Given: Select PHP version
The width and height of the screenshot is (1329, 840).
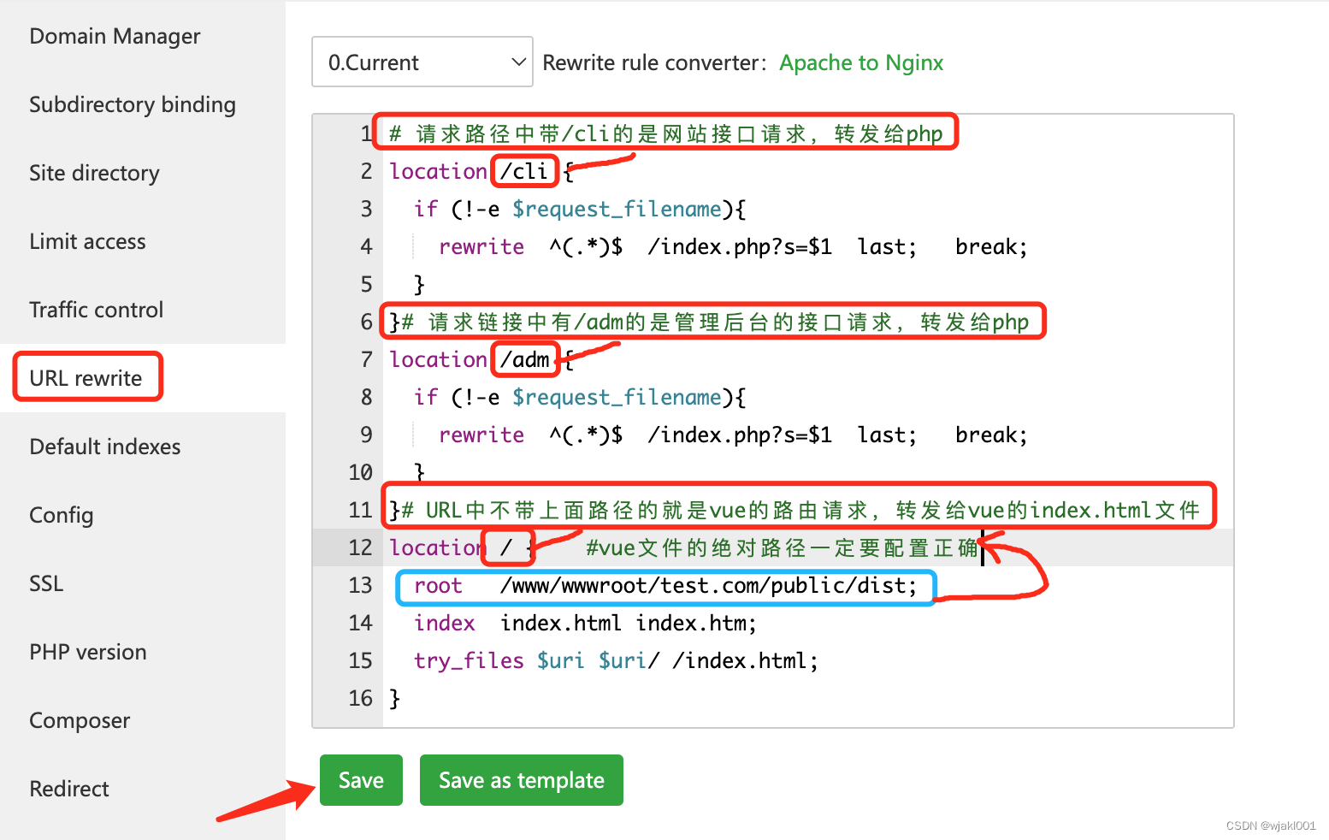Looking at the screenshot, I should 87,651.
